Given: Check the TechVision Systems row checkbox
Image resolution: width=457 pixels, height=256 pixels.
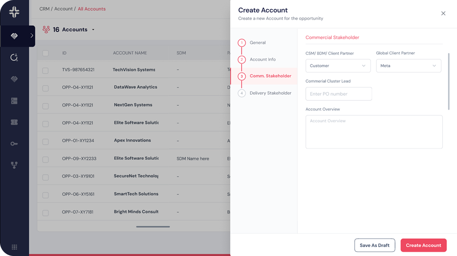Looking at the screenshot, I should point(45,71).
